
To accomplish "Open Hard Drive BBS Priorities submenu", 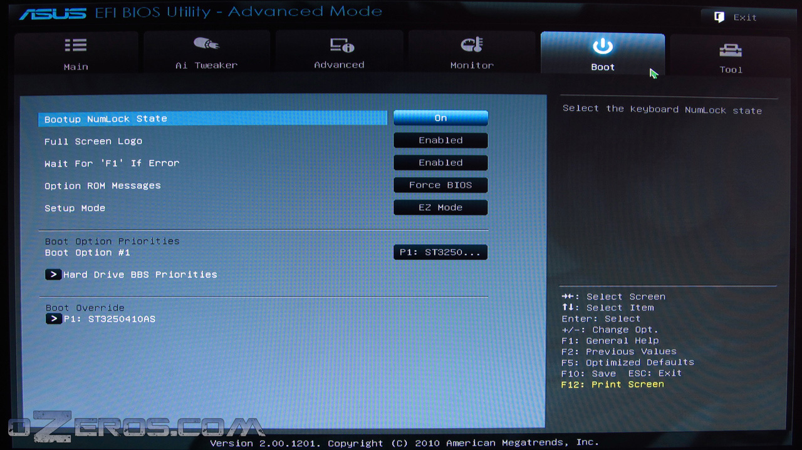I will pyautogui.click(x=140, y=275).
